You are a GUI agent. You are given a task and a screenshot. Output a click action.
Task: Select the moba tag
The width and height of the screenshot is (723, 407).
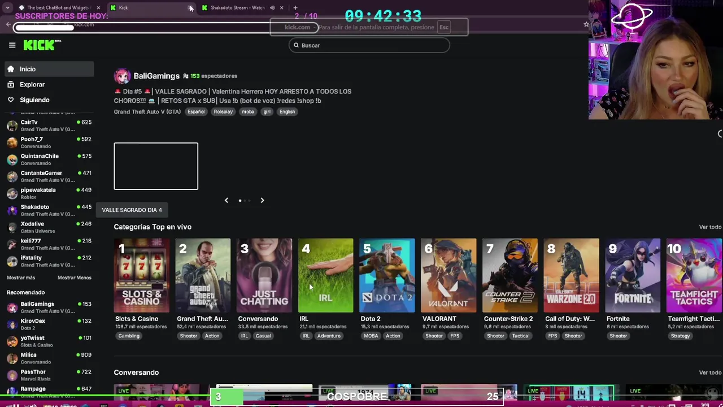click(248, 111)
